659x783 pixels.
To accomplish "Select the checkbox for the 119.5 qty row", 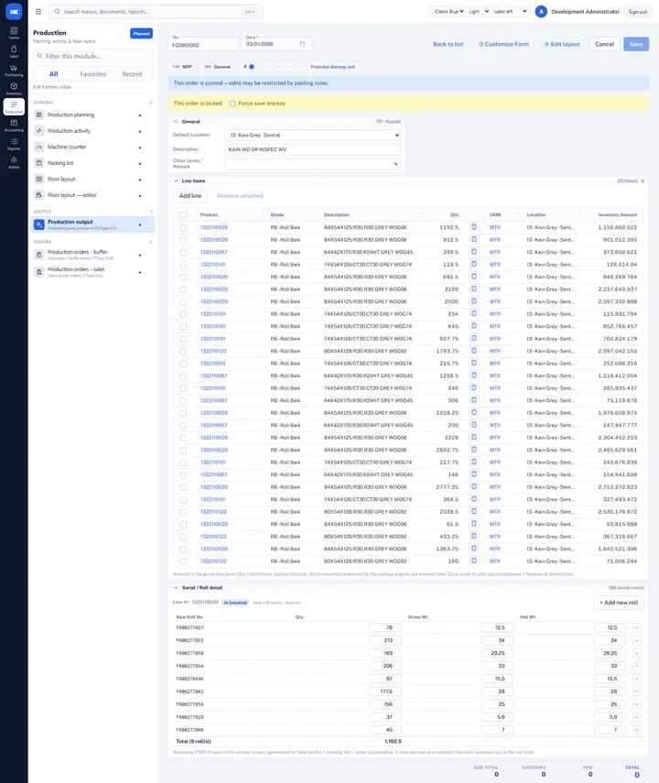I will (x=183, y=265).
